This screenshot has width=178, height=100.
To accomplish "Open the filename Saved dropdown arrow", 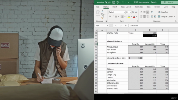I will coord(157,2).
